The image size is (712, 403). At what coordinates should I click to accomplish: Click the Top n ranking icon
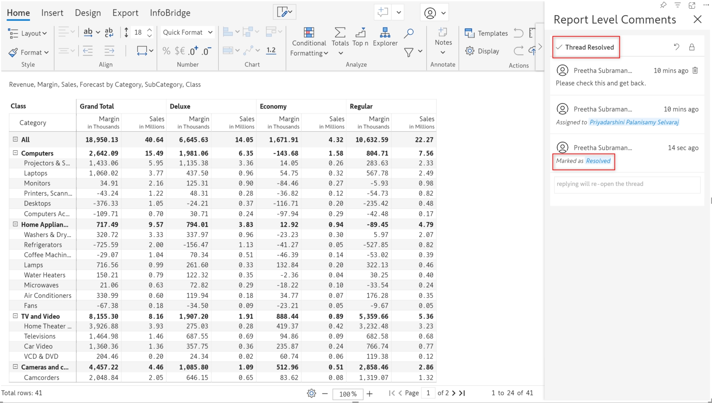pyautogui.click(x=360, y=33)
